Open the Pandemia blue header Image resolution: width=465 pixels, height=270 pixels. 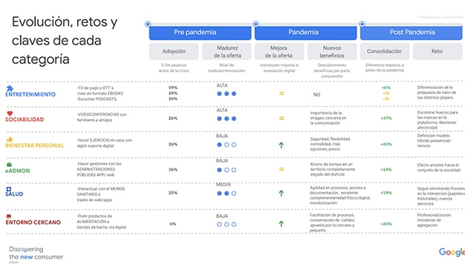pos(306,33)
